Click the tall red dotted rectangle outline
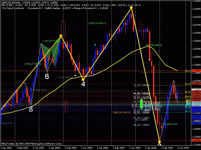The height and width of the screenshot is (150, 201). (63, 29)
